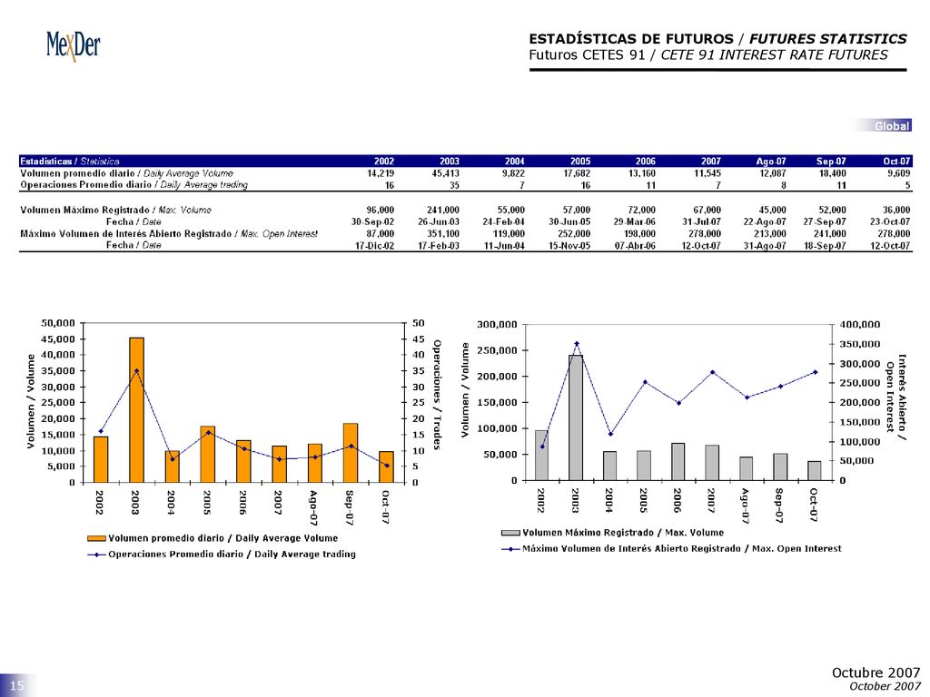Viewport: 930px width, 697px height.
Task: Select the value 9,609 in the table
Action: click(x=898, y=173)
